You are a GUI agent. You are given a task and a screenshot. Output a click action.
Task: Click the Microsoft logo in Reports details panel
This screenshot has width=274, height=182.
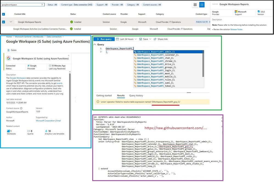(x=236, y=12)
